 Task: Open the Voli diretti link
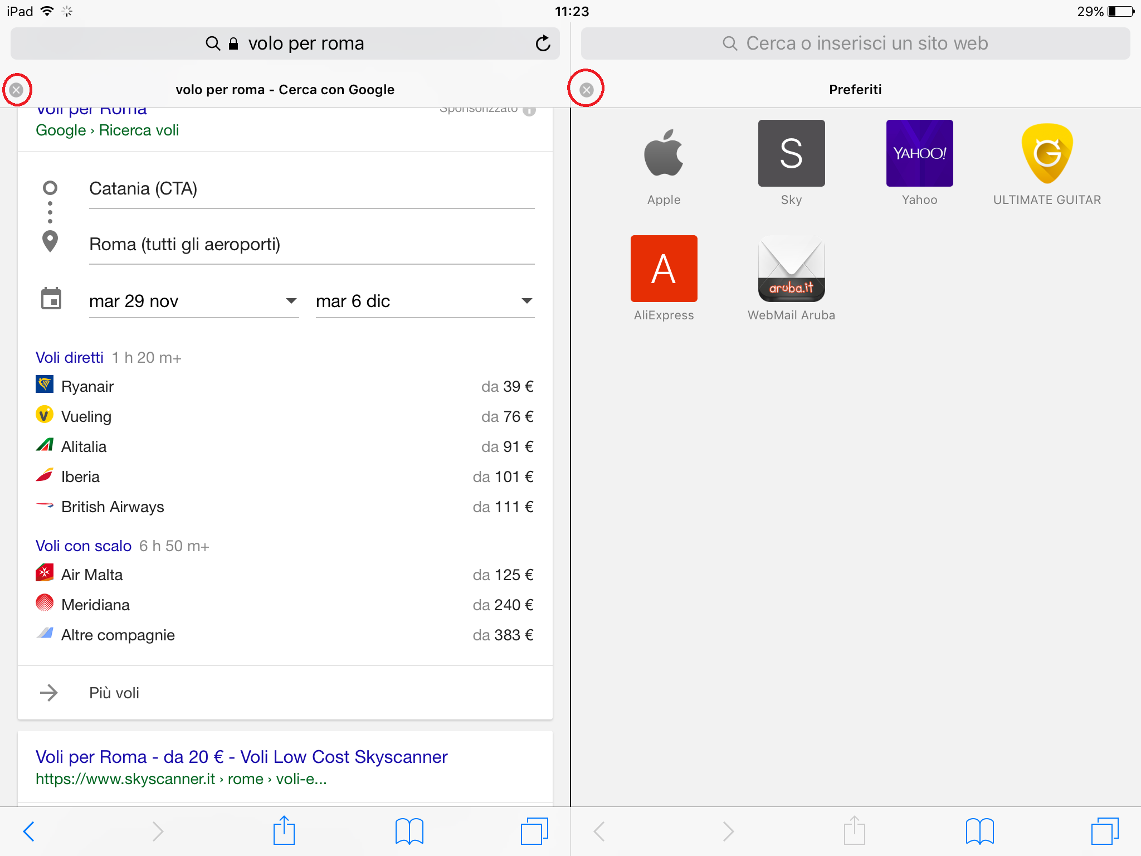[70, 358]
